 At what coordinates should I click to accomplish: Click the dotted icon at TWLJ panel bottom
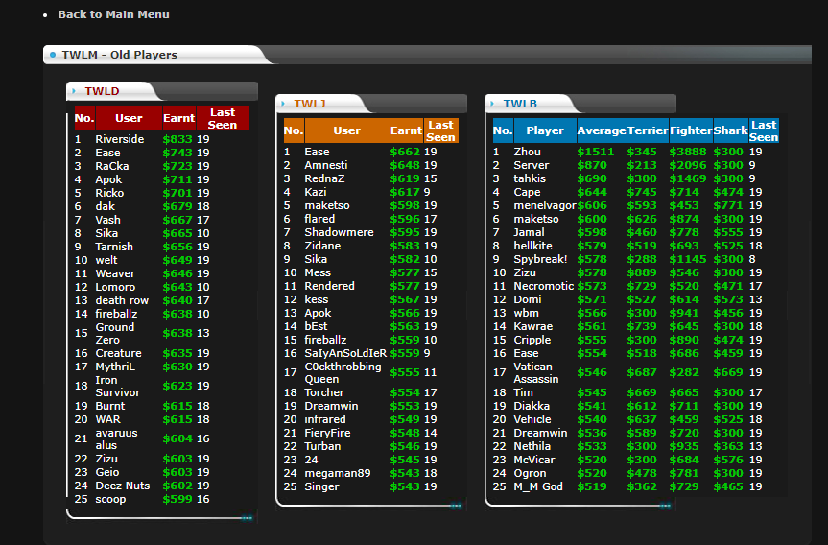pos(455,505)
